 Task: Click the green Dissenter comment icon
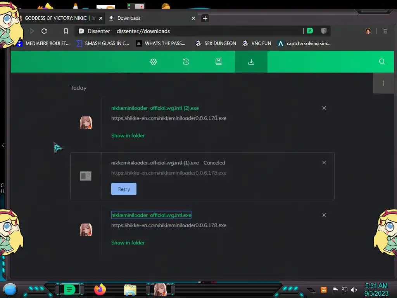pos(310,31)
